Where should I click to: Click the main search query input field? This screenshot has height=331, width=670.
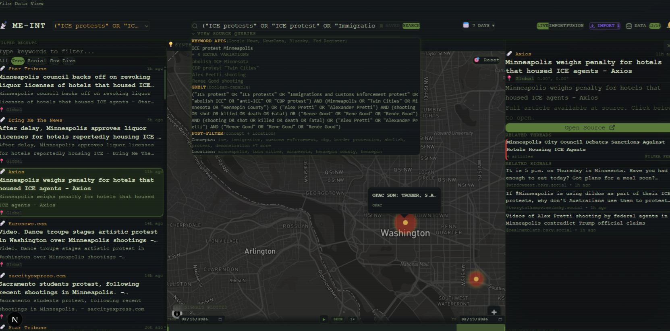click(288, 26)
